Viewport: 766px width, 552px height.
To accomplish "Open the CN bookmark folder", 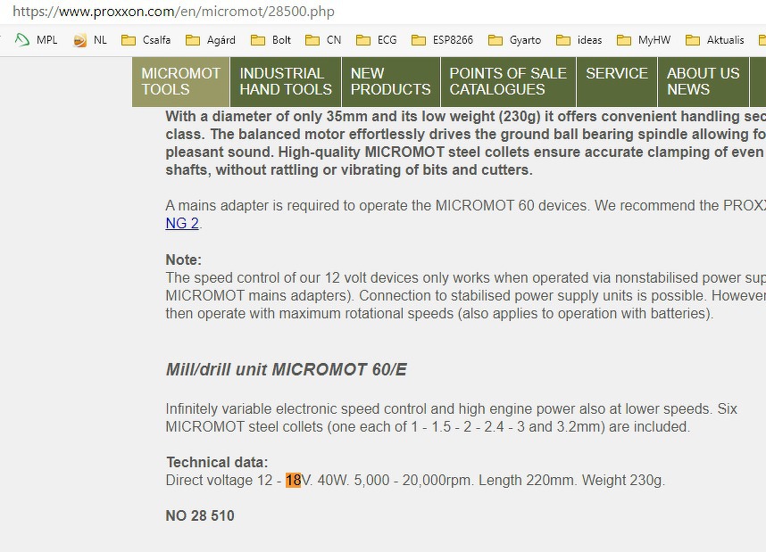I will pyautogui.click(x=323, y=40).
